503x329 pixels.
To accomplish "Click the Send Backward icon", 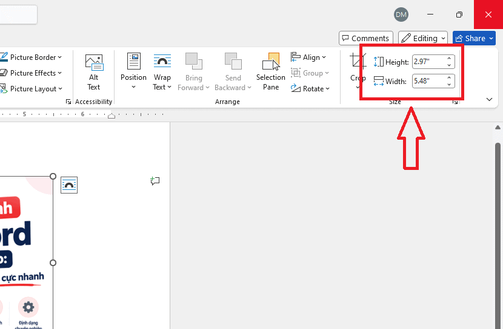I will [233, 62].
